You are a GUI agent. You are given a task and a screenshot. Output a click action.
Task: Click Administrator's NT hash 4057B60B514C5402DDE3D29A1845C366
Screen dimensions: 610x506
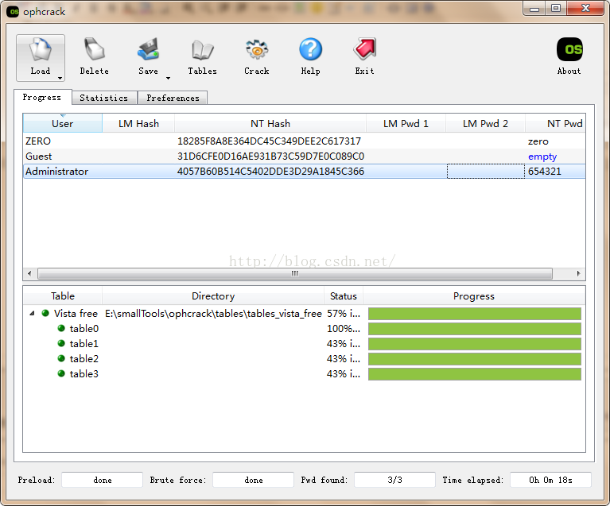coord(270,172)
